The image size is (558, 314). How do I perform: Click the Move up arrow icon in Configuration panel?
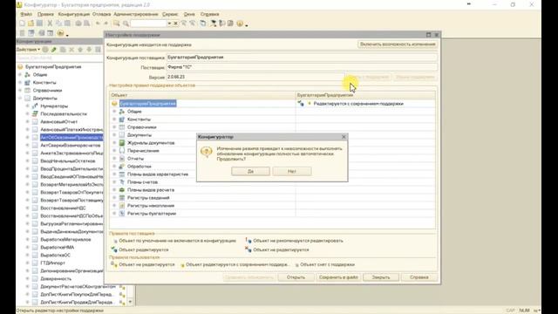click(80, 50)
